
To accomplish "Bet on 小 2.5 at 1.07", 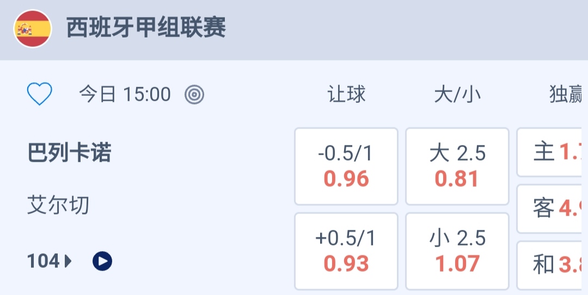I will pyautogui.click(x=457, y=251).
